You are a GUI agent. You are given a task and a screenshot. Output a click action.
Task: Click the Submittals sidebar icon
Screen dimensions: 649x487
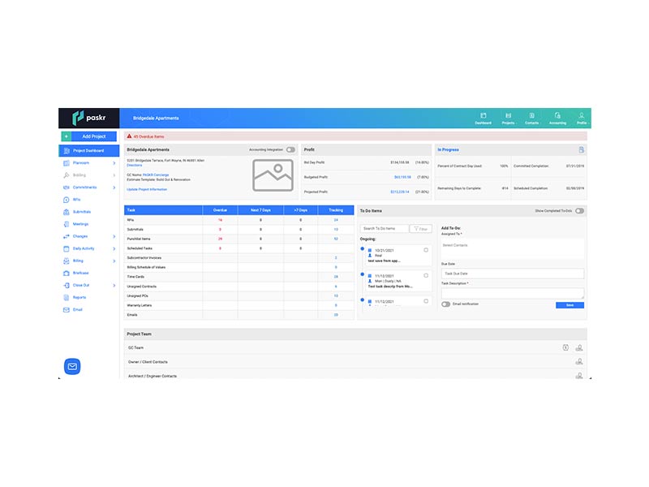point(67,212)
